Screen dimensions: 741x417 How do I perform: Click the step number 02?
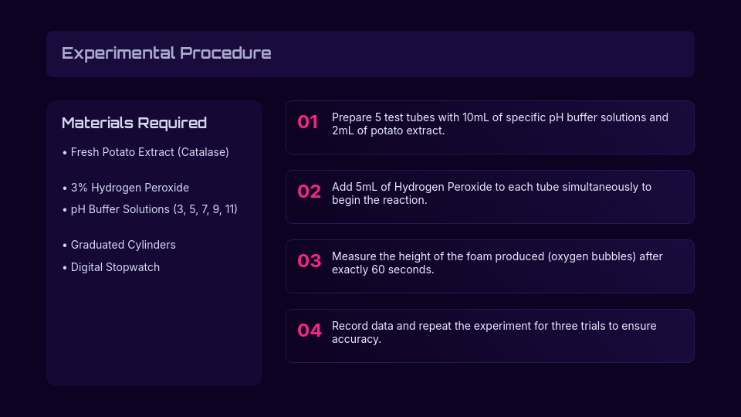click(309, 192)
